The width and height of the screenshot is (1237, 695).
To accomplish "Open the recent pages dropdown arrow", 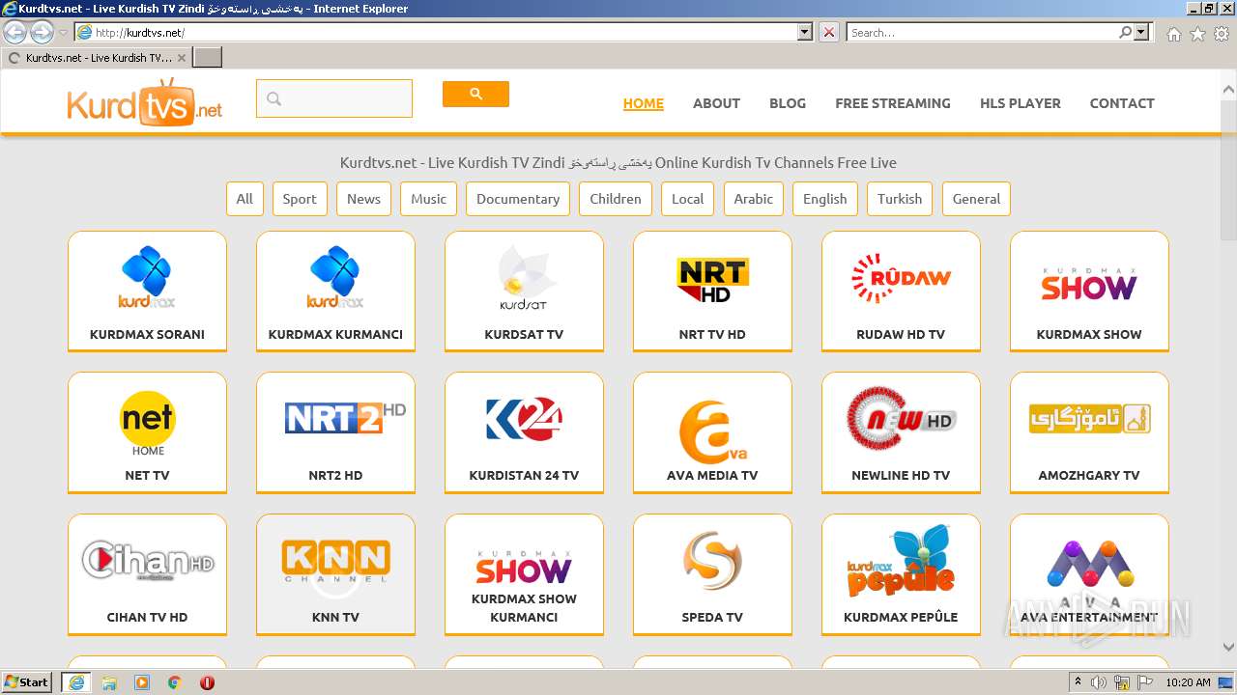I will (63, 33).
